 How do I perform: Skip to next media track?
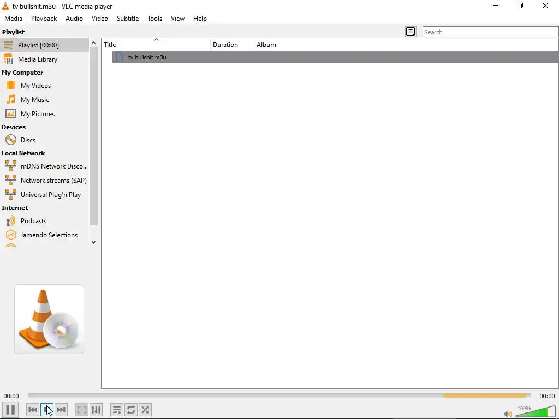pos(61,410)
